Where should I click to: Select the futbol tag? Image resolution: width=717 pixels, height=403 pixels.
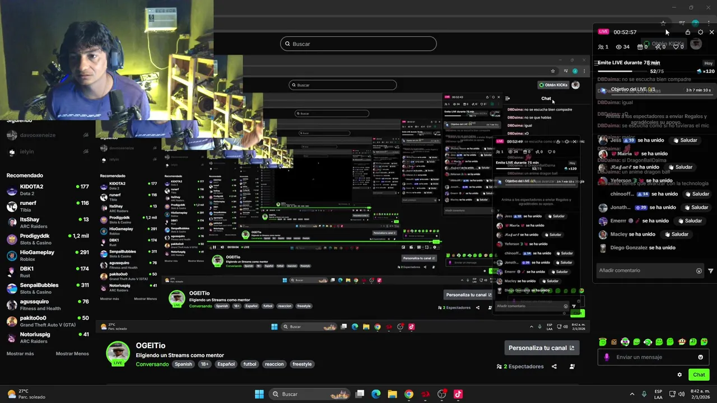click(x=250, y=364)
